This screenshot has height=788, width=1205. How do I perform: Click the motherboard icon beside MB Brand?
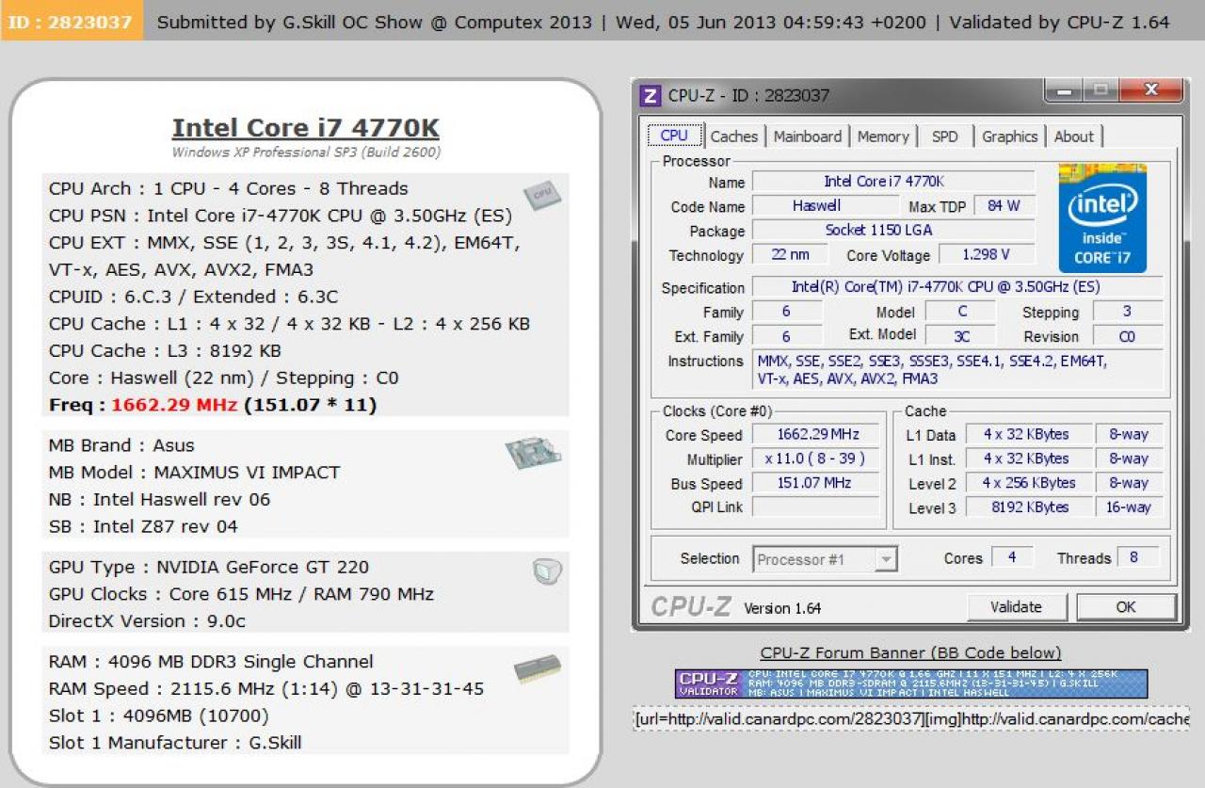[x=532, y=452]
